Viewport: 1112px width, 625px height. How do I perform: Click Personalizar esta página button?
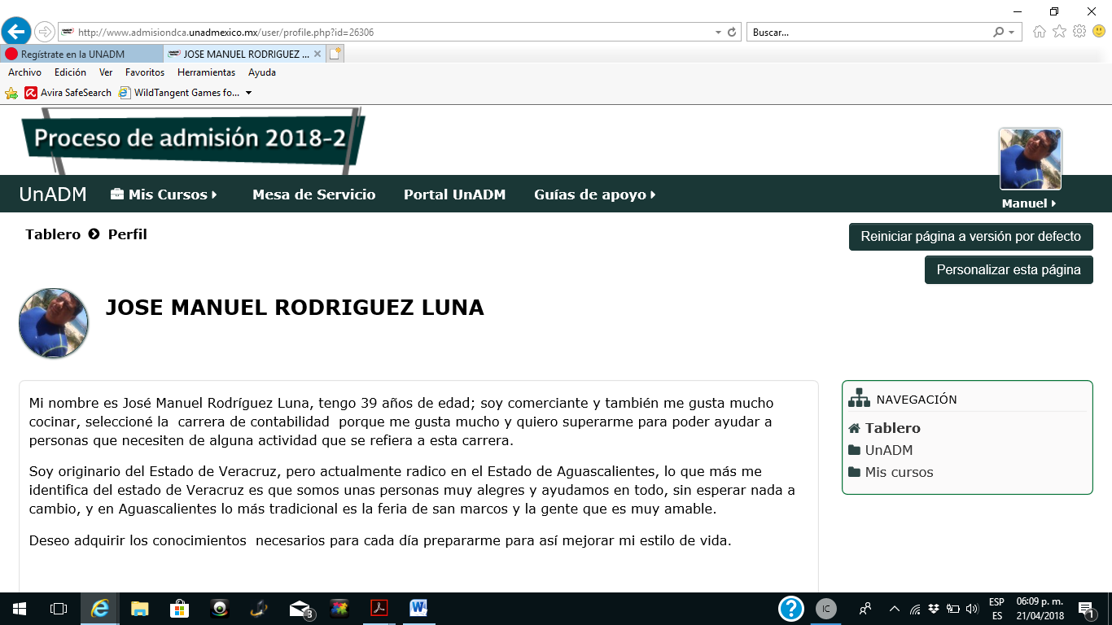coord(1009,270)
